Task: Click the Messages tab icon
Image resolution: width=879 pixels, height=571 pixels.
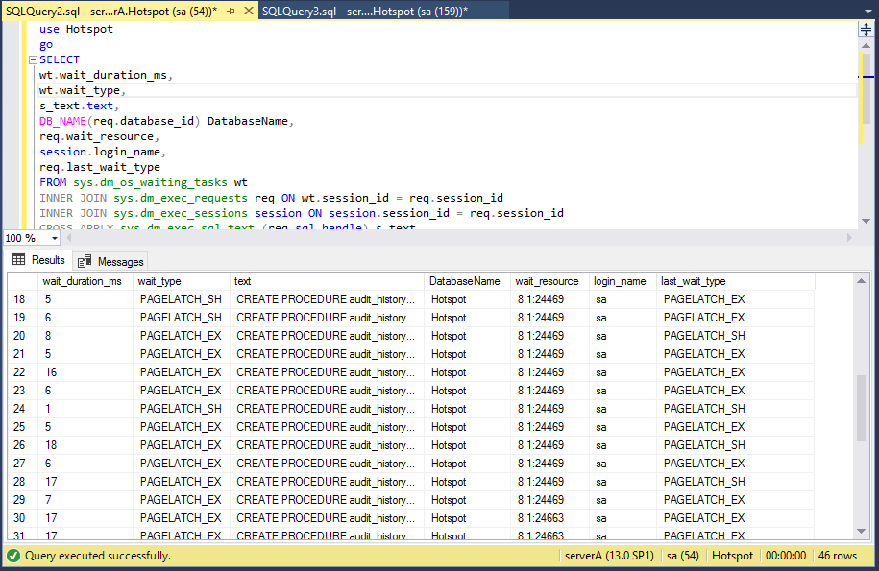Action: [85, 261]
